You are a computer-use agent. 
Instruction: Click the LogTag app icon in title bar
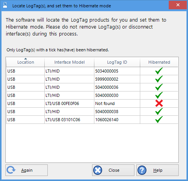(5, 5)
